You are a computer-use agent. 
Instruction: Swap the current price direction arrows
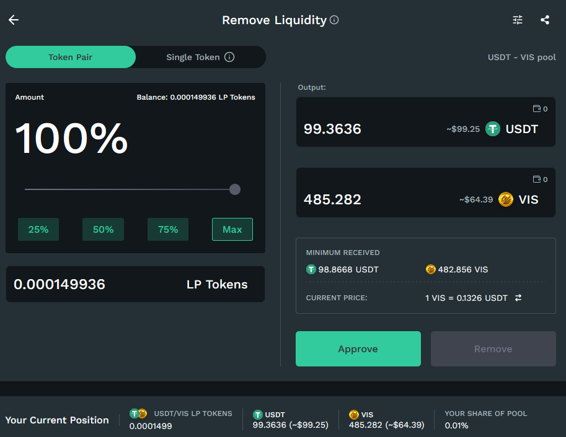[518, 298]
